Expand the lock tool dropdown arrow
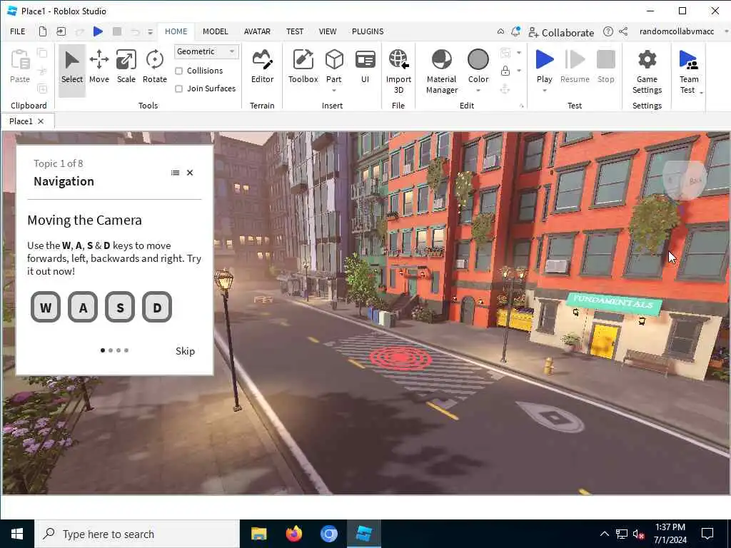This screenshot has height=548, width=731. click(519, 71)
